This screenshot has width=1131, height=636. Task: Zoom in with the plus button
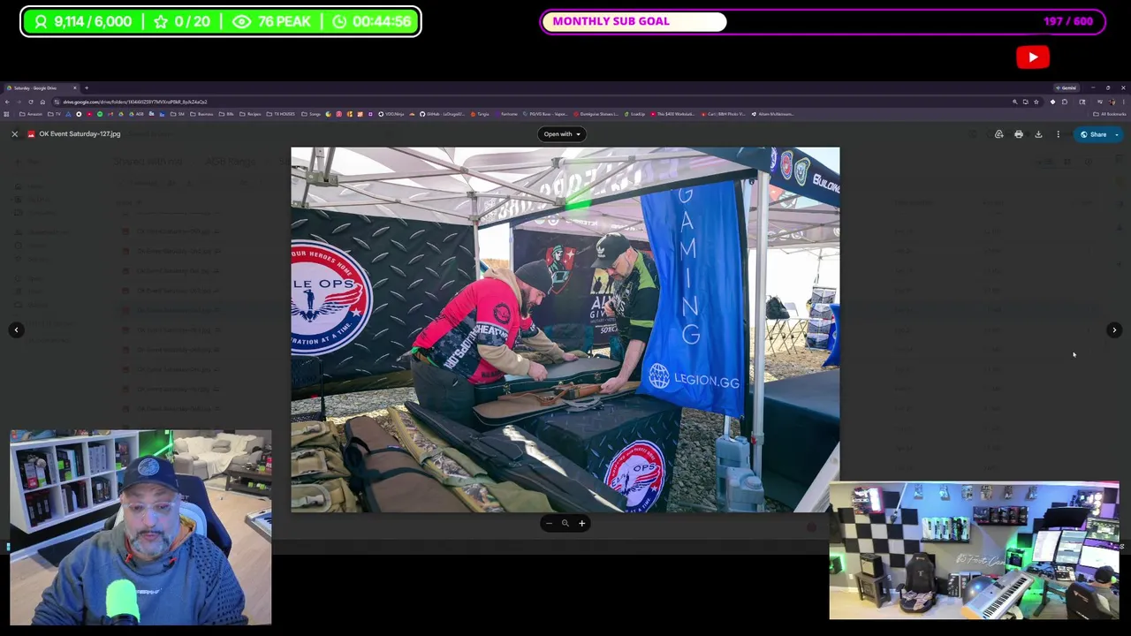click(581, 523)
